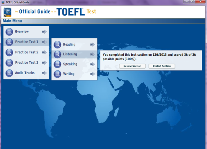Click the Practice Test 3 round icon
This screenshot has height=149, width=207.
click(9, 63)
